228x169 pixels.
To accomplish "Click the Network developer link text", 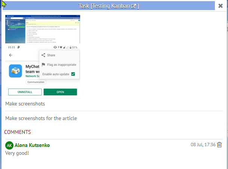I will tap(33, 76).
